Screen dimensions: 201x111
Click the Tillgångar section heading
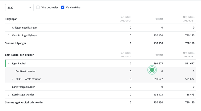click(11, 19)
